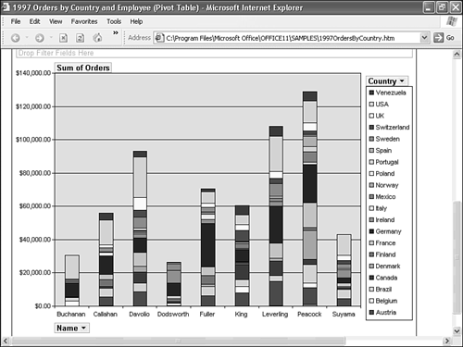Click the Forward navigation arrow icon
Screen dimensions: 463x347
click(x=40, y=38)
